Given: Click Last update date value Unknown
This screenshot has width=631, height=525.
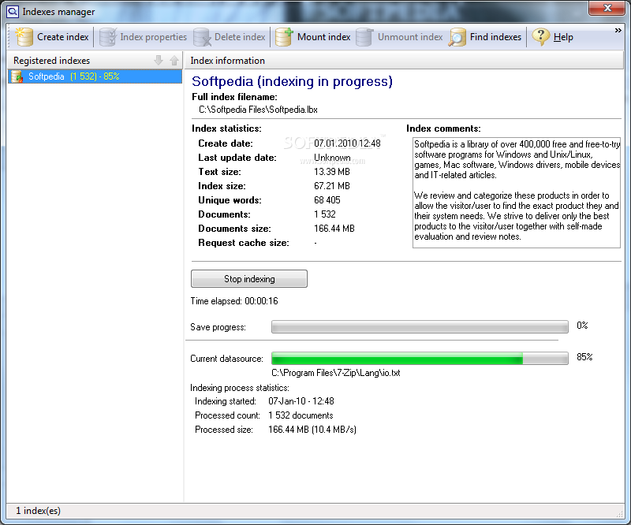Looking at the screenshot, I should (332, 158).
